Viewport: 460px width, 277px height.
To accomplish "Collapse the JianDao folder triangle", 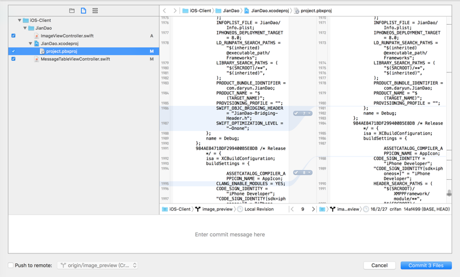I will [25, 28].
